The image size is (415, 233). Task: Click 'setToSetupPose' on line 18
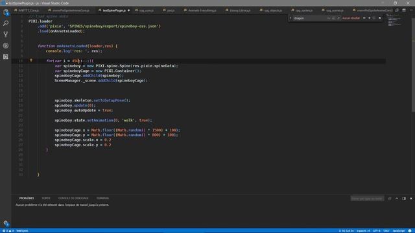click(x=108, y=100)
